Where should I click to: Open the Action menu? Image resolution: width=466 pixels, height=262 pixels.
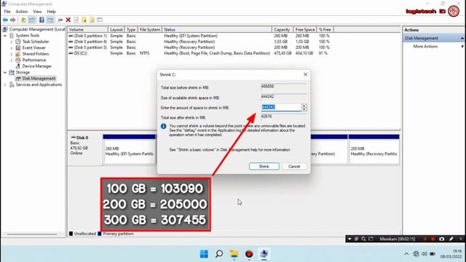pyautogui.click(x=22, y=12)
